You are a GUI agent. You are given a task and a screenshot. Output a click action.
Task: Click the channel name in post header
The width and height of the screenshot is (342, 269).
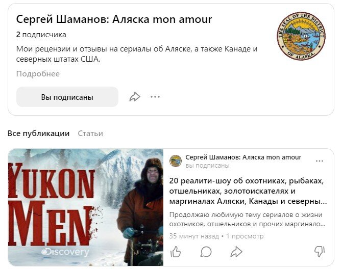coord(243,157)
